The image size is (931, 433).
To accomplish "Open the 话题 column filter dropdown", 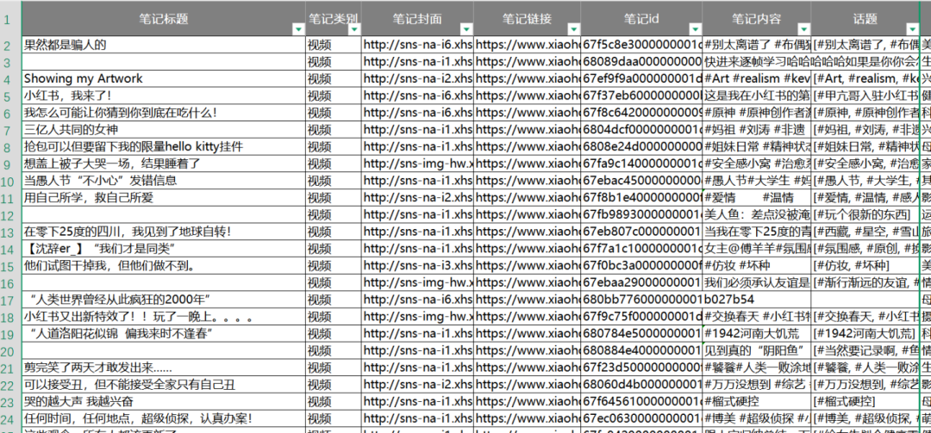I will tap(913, 29).
